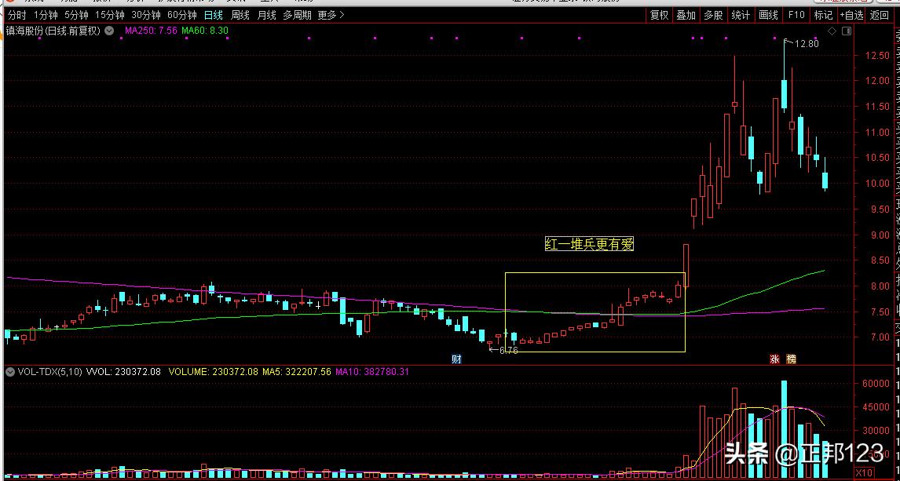Screen dimensions: 900x481
Task: Click the 返回 back button
Action: coord(880,16)
